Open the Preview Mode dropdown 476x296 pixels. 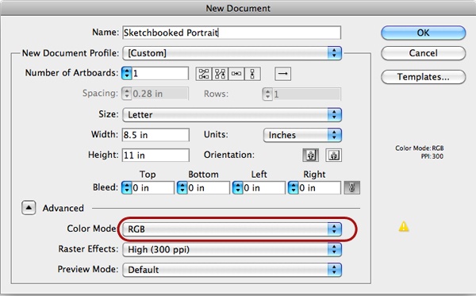(x=232, y=270)
